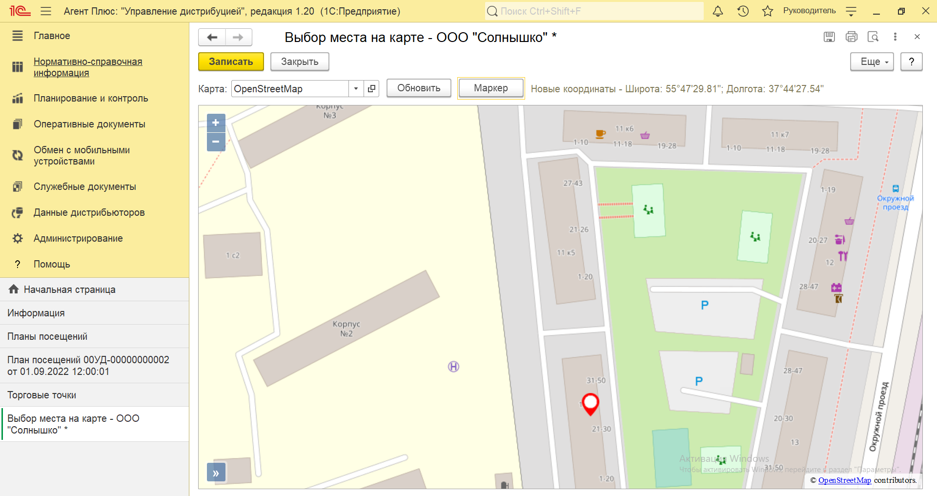Open Данные дистрибьюторов section
This screenshot has width=937, height=496.
click(x=89, y=212)
